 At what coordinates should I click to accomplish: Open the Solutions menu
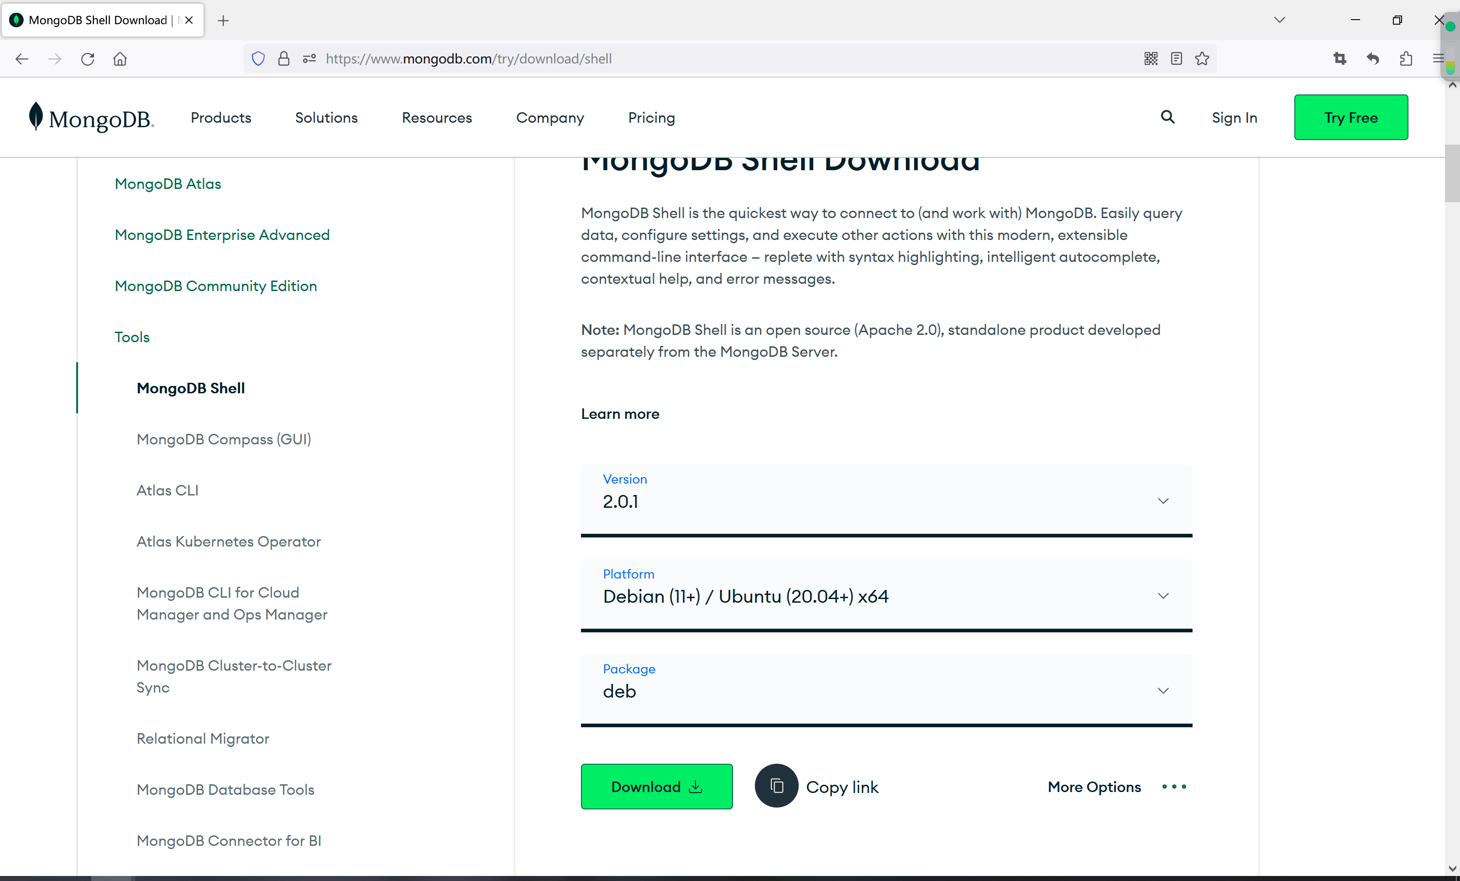(326, 117)
